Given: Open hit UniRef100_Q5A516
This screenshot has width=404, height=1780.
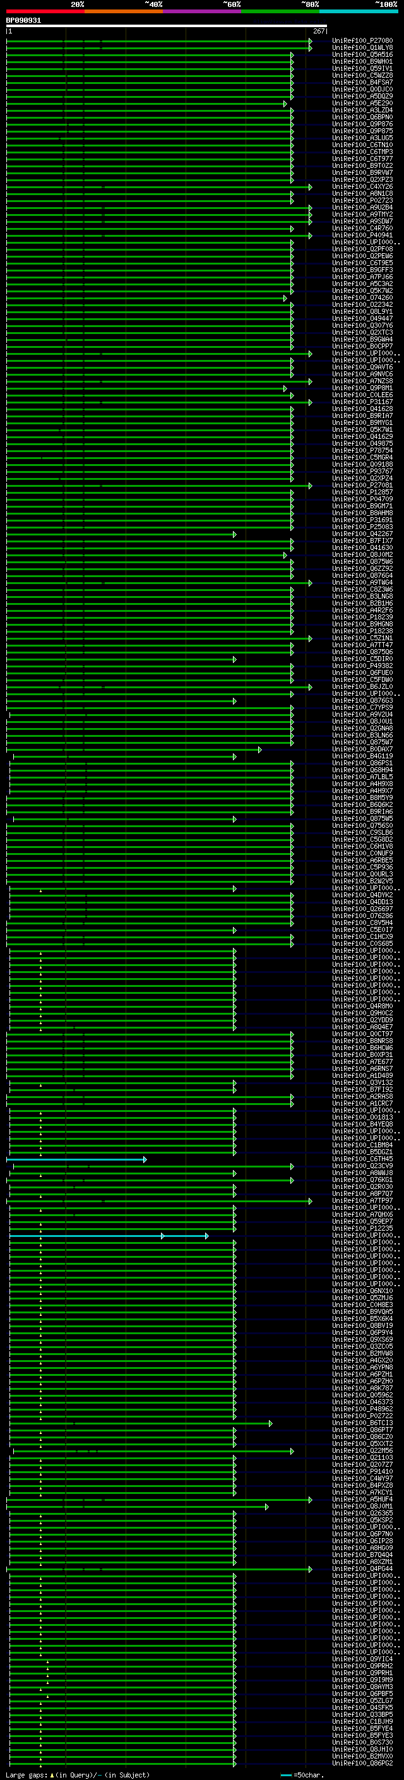Looking at the screenshot, I should coord(362,54).
